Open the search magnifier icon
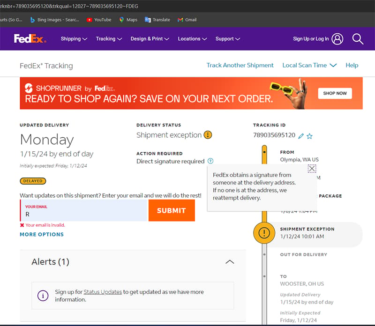375x326 pixels. [x=358, y=39]
